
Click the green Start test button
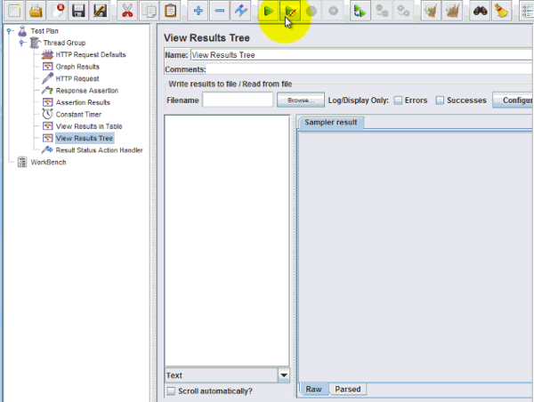click(269, 12)
